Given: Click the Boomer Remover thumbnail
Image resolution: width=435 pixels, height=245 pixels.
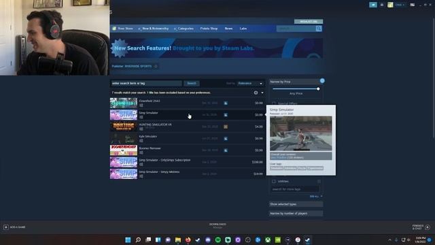Looking at the screenshot, I should click(x=124, y=150).
